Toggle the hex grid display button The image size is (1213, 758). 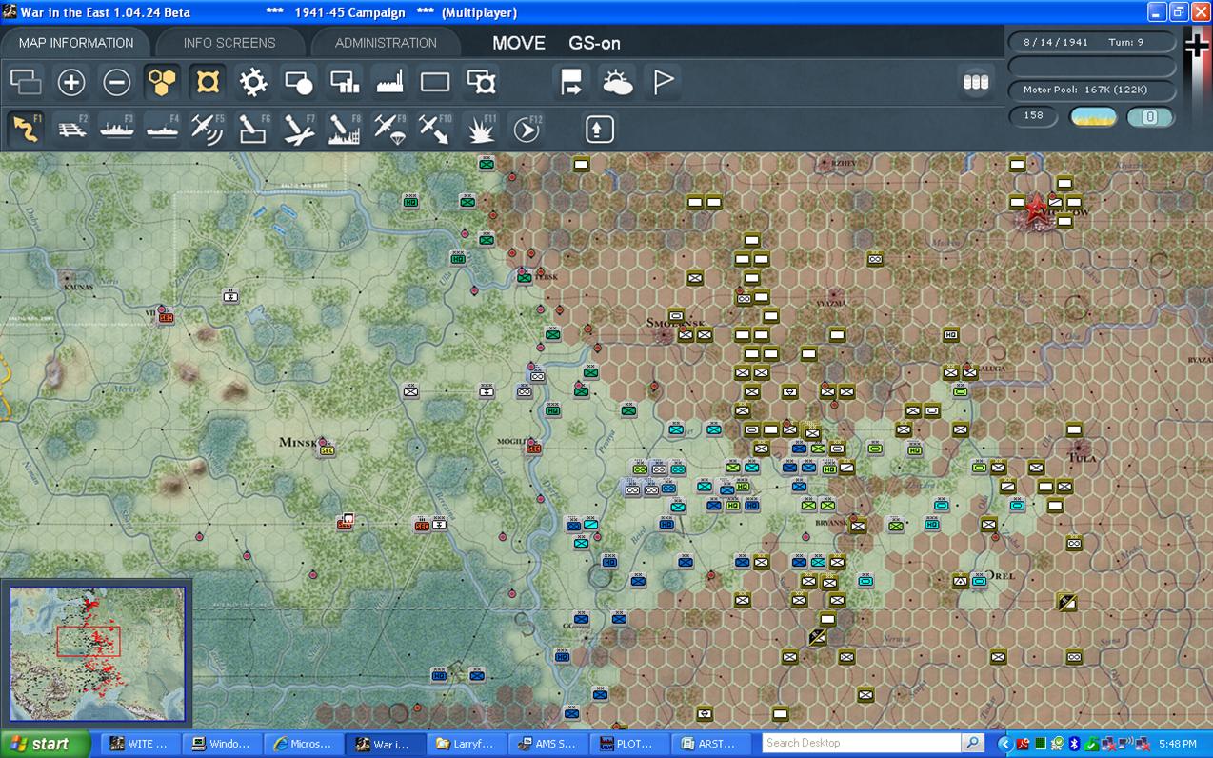tap(163, 83)
